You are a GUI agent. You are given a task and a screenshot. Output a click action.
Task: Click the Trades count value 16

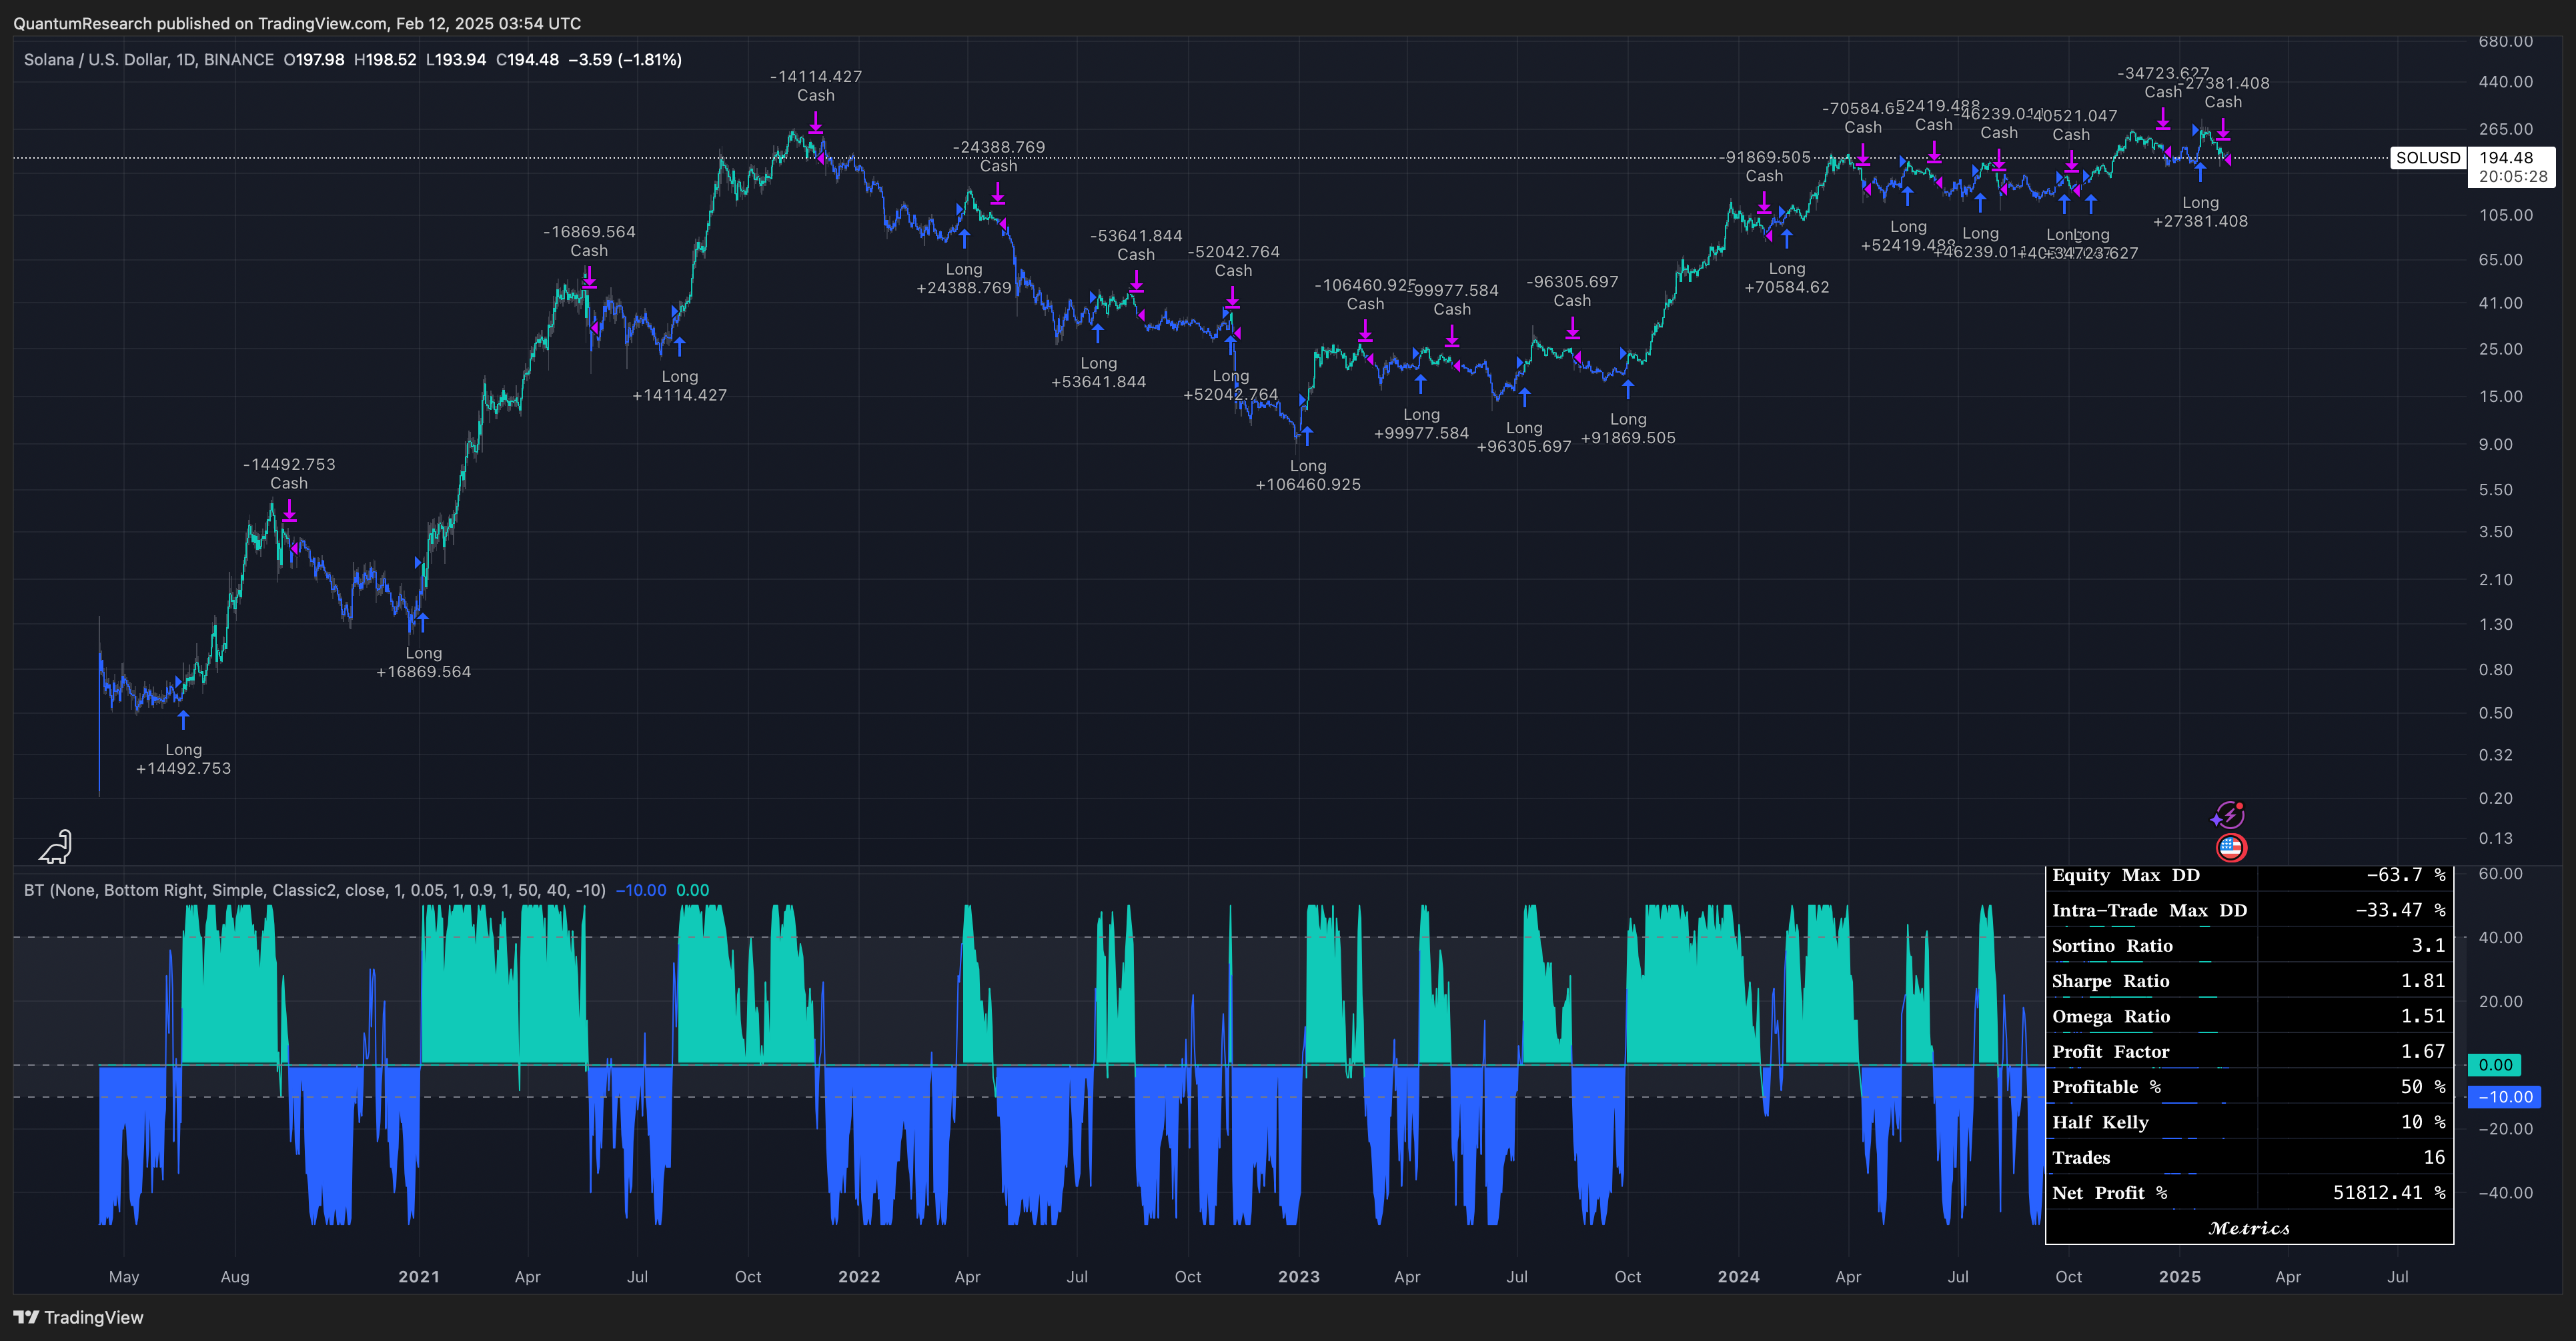2434,1158
